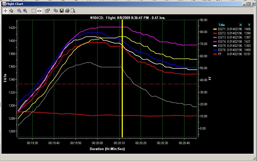Click the window resize grip
This screenshot has height=161, width=257.
click(254, 158)
